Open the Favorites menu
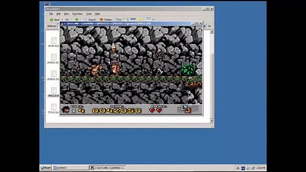This screenshot has height=172, width=306. [x=77, y=14]
